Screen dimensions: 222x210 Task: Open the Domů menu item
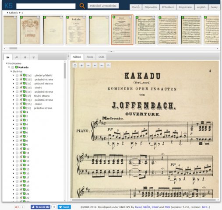coord(136,7)
